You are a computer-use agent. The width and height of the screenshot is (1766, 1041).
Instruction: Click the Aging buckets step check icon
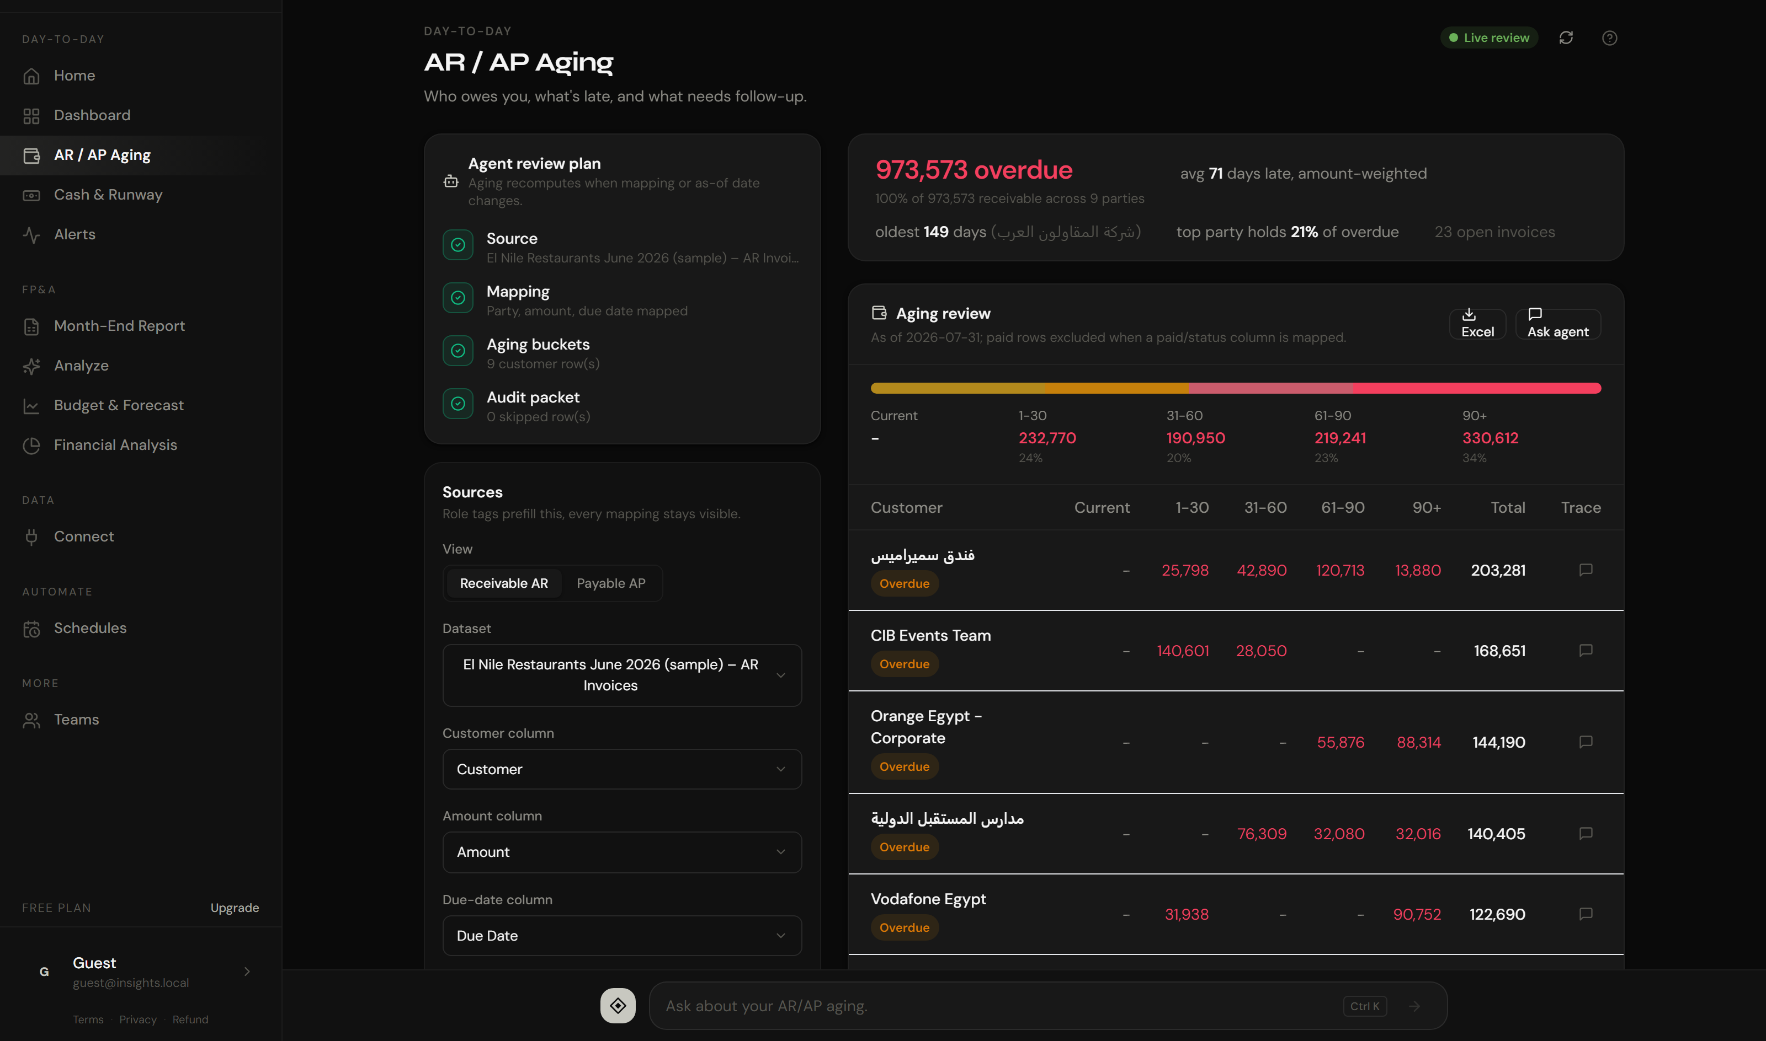(458, 351)
